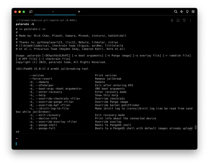Open the search icon in the title bar
This screenshot has width=209, height=165.
coord(176,12)
